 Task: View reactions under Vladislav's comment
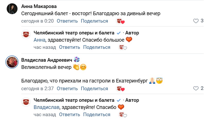coord(120,89)
